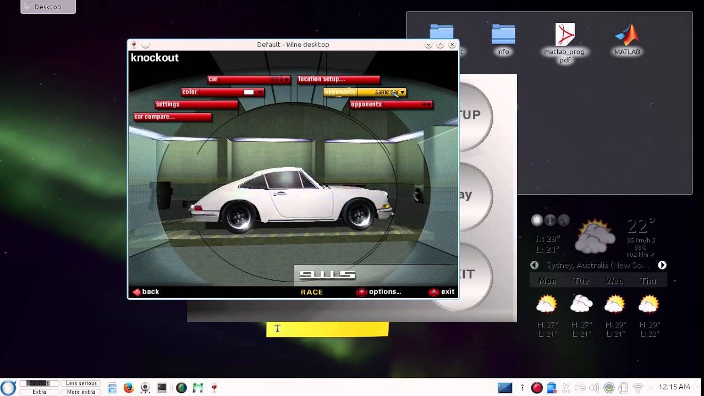Open clipboard scissors tray icon
Image resolution: width=704 pixels, height=396 pixels.
[566, 388]
